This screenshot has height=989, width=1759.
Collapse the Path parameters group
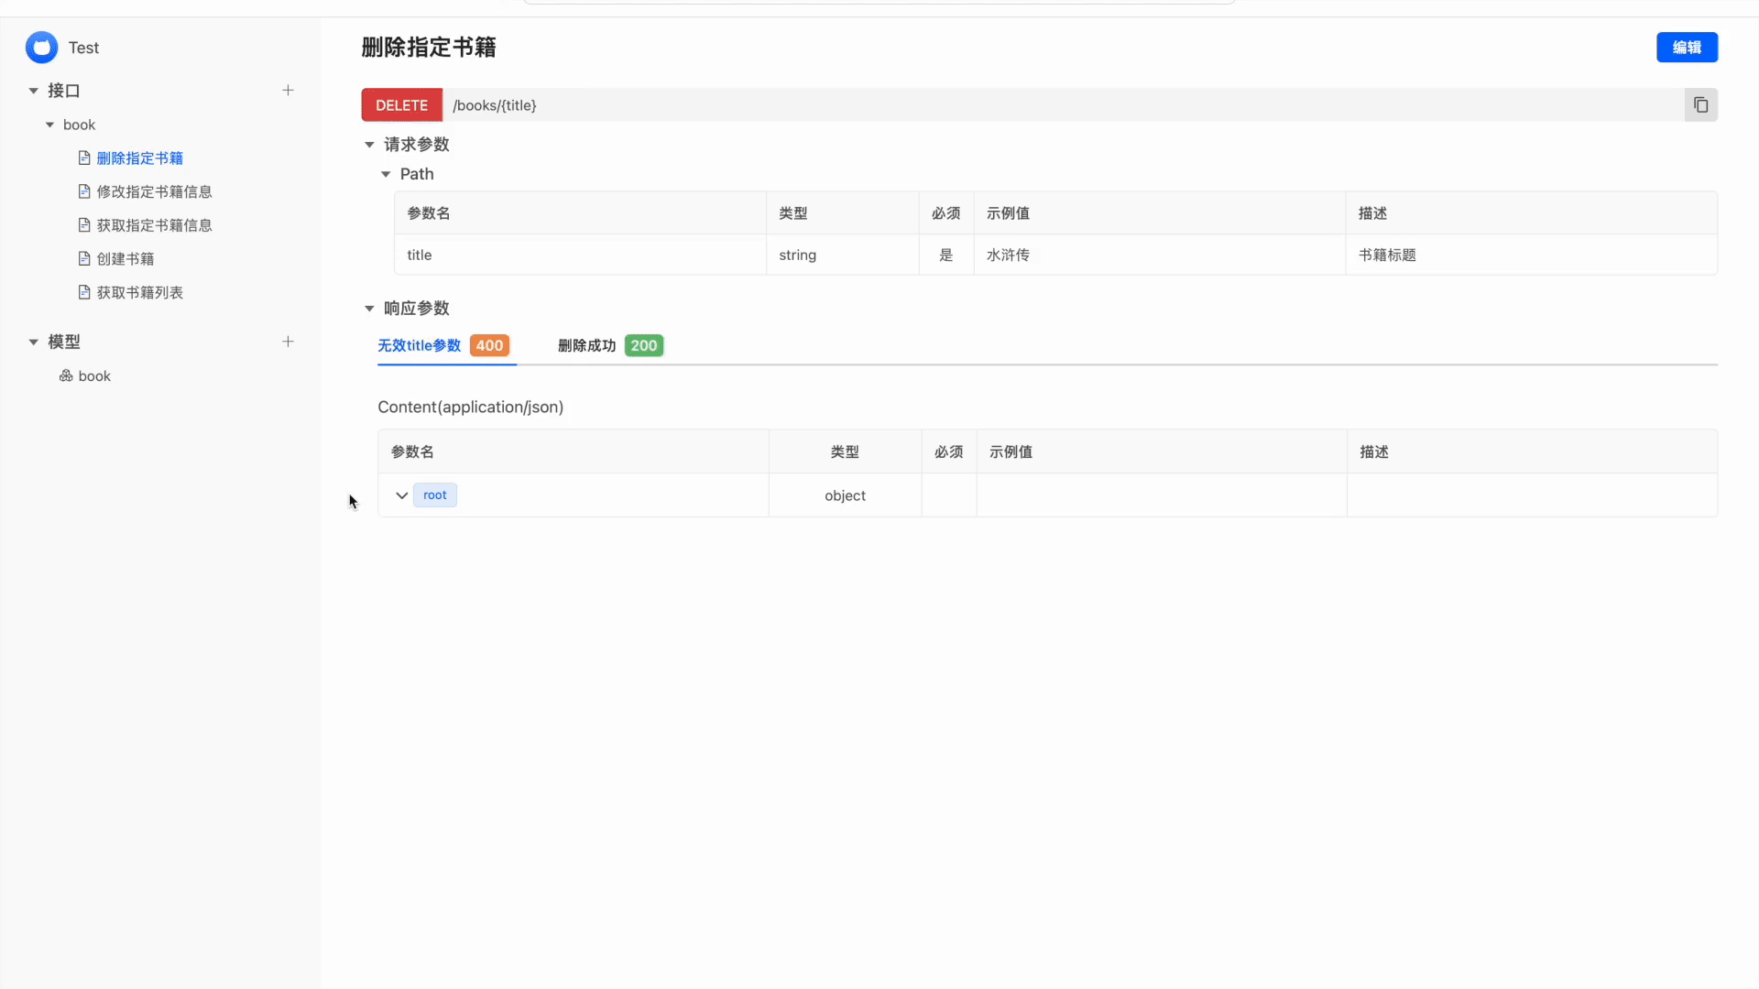(386, 174)
